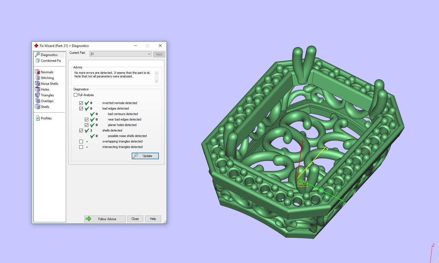The image size is (439, 263).
Task: Switch to the Combined Fix page
Action: pyautogui.click(x=51, y=61)
